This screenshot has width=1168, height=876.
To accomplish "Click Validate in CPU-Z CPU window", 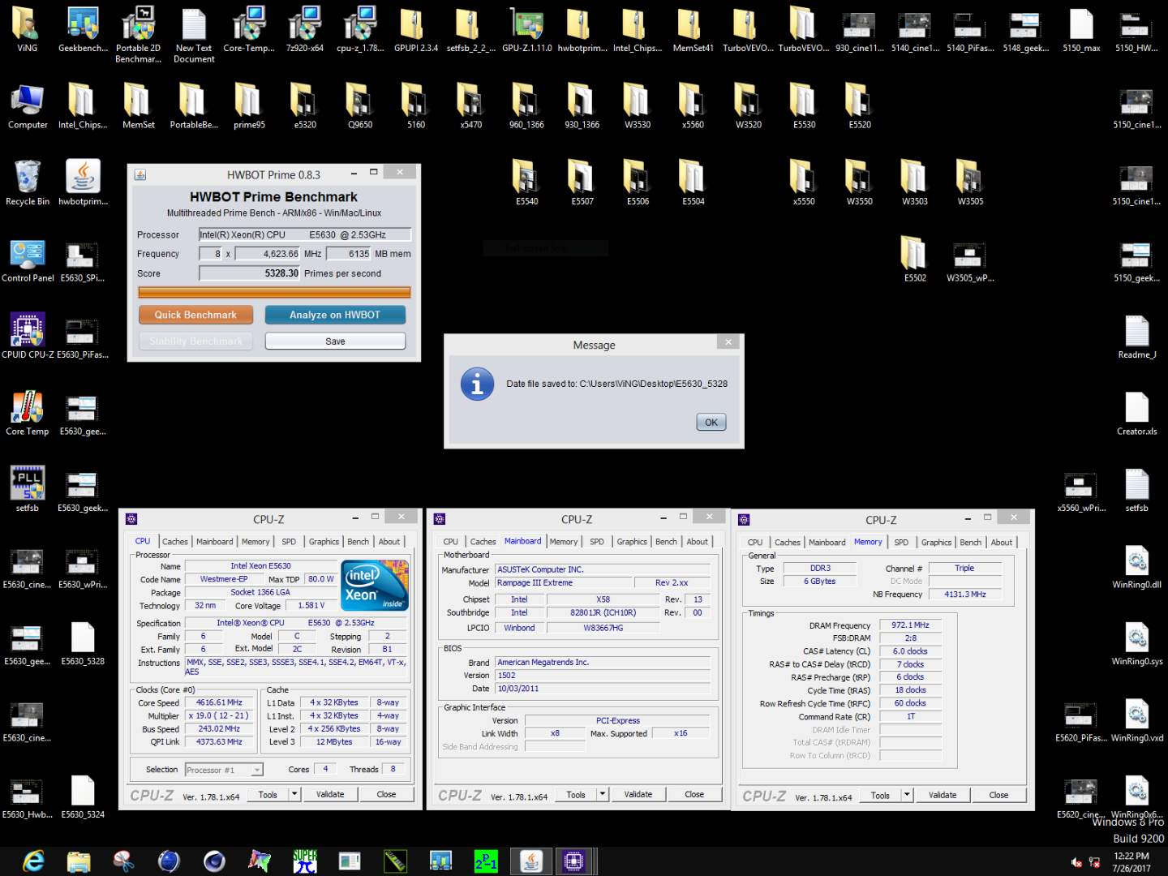I will click(x=330, y=795).
